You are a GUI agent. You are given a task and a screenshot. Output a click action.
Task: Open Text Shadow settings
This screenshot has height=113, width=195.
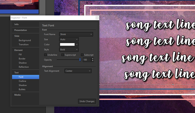[22, 85]
